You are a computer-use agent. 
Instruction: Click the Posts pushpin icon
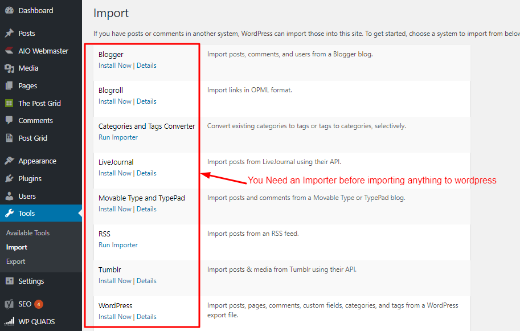pyautogui.click(x=9, y=33)
